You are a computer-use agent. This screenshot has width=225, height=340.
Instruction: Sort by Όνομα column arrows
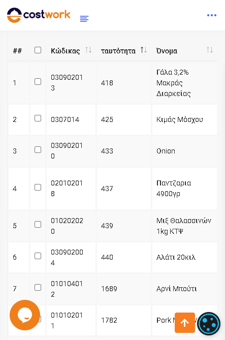[x=210, y=50]
